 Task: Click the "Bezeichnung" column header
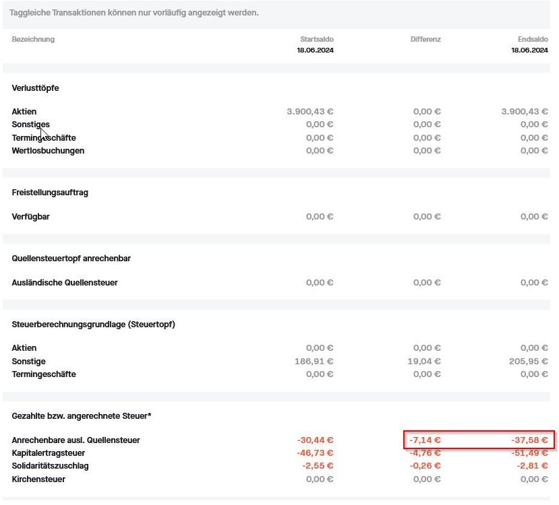point(33,39)
